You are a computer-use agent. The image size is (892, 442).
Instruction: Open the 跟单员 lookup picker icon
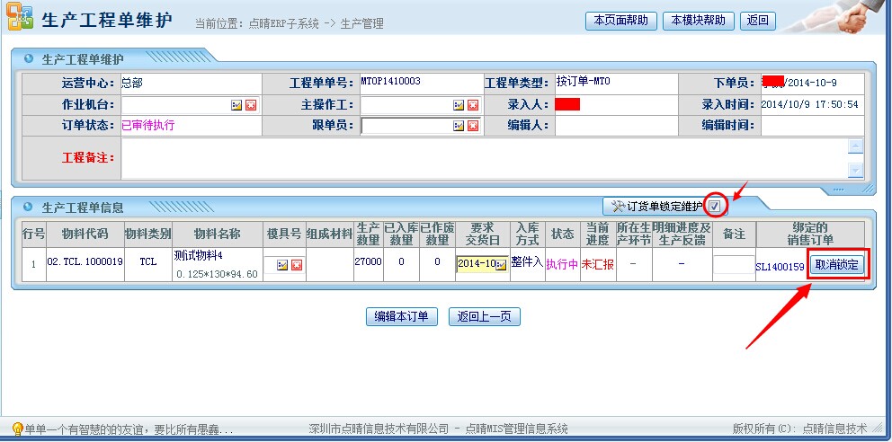459,126
